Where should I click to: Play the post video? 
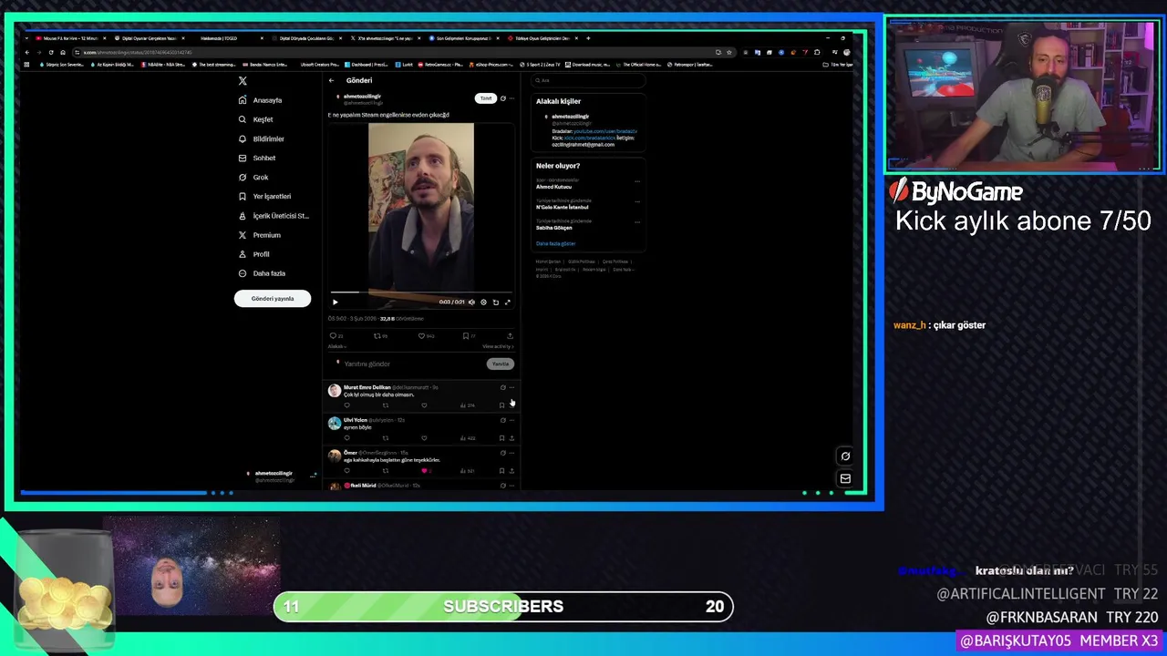point(335,302)
